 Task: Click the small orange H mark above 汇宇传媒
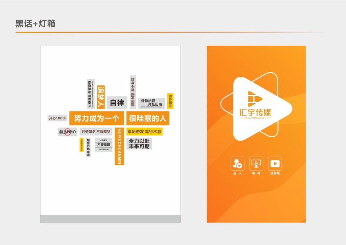[x=255, y=99]
